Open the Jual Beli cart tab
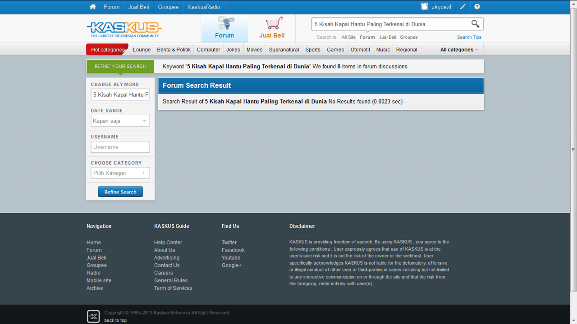Image resolution: width=577 pixels, height=324 pixels. tap(272, 28)
